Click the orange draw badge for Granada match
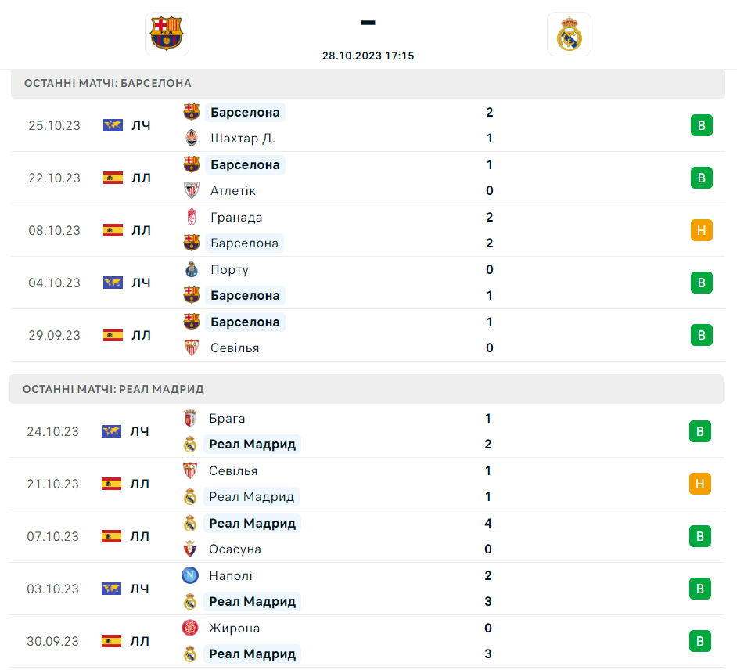 coord(702,230)
